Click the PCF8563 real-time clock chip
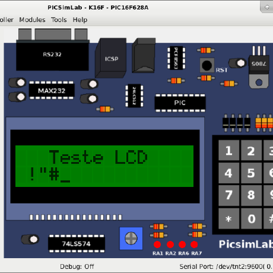The width and height of the screenshot is (273, 273). (176, 58)
